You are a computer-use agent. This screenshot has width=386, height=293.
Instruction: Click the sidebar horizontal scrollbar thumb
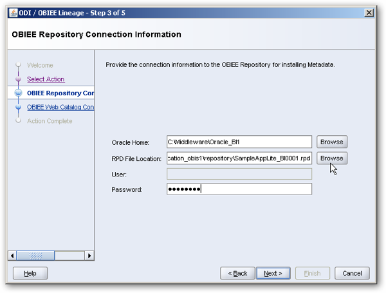coord(35,256)
